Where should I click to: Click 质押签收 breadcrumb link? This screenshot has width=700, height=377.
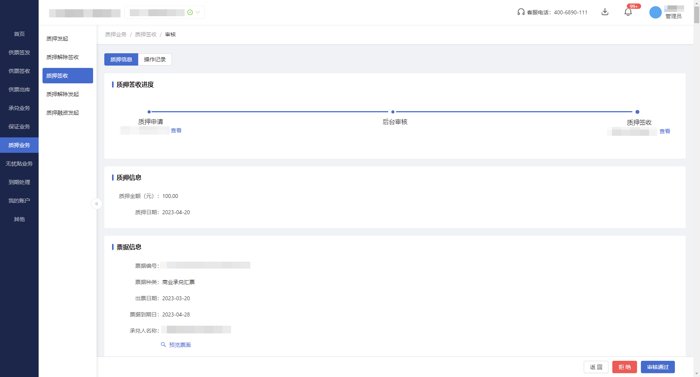[x=146, y=34]
